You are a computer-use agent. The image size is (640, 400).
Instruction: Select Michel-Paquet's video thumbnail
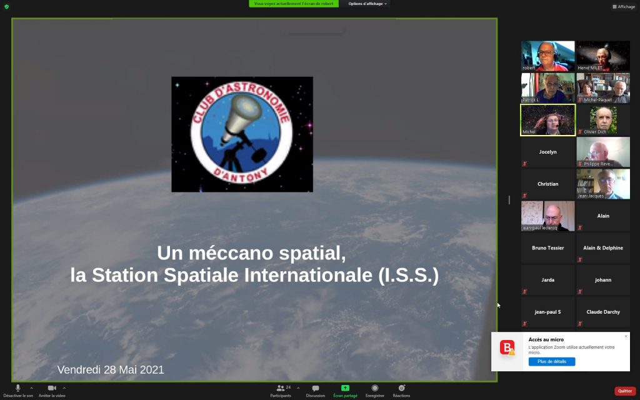coord(603,87)
